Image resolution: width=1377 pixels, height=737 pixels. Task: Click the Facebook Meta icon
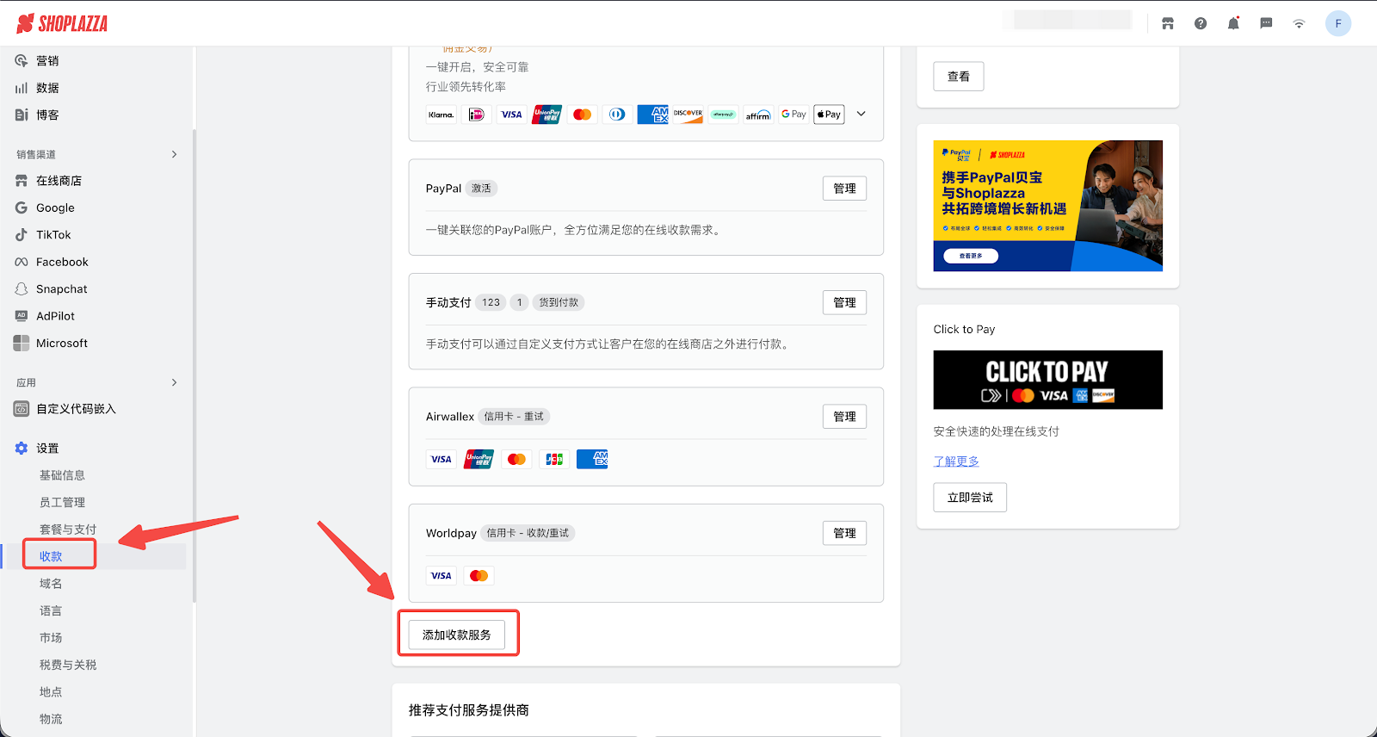[x=22, y=262]
